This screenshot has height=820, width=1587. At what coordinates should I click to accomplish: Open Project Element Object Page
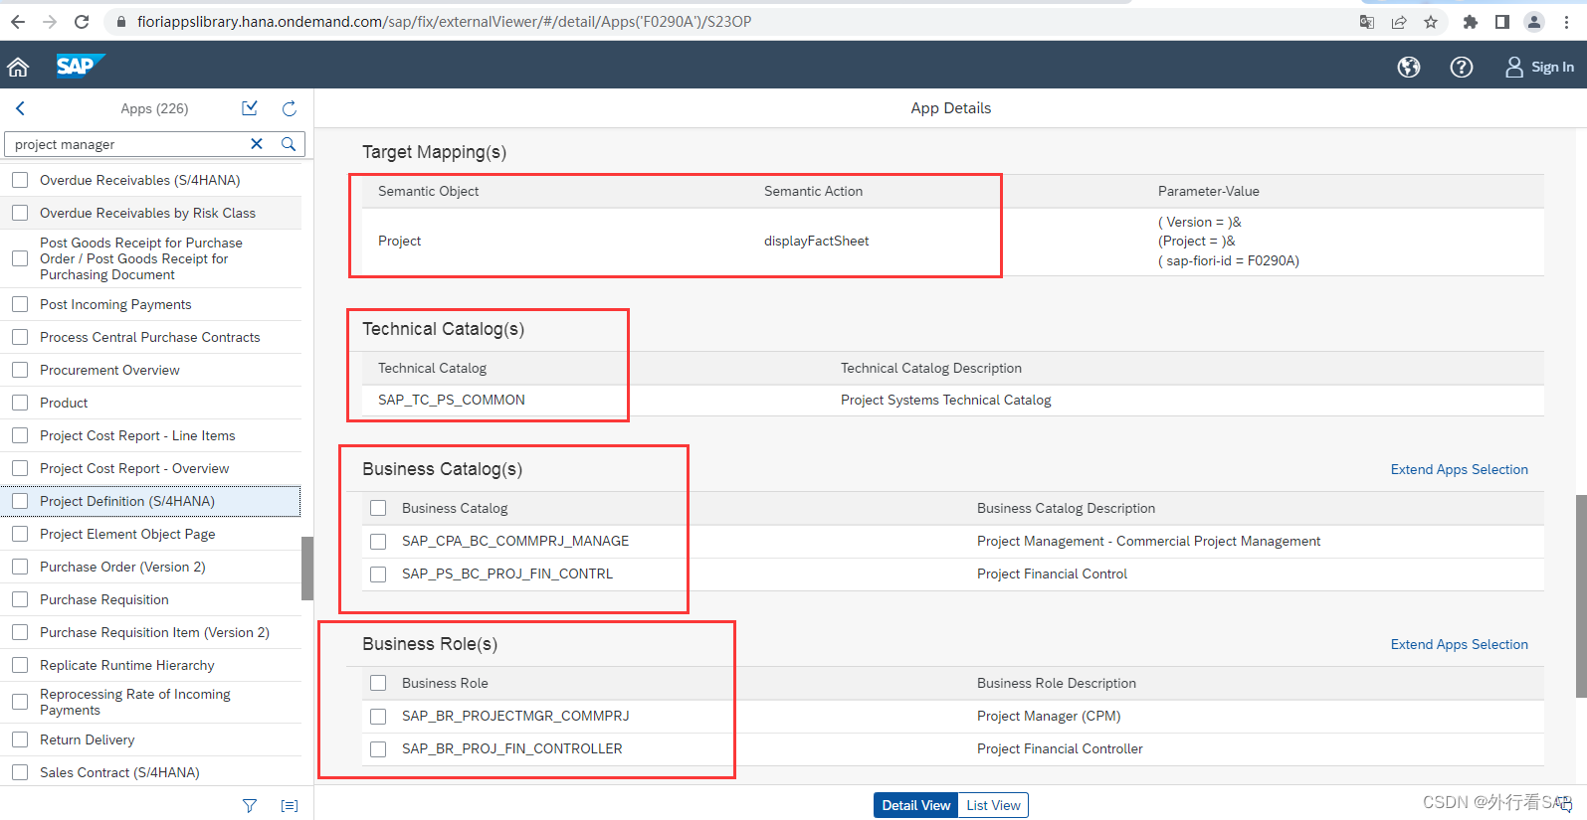[127, 534]
